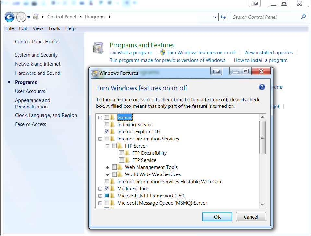Open the address bar history dropdown arrow
The height and width of the screenshot is (236, 311).
pyautogui.click(x=215, y=17)
